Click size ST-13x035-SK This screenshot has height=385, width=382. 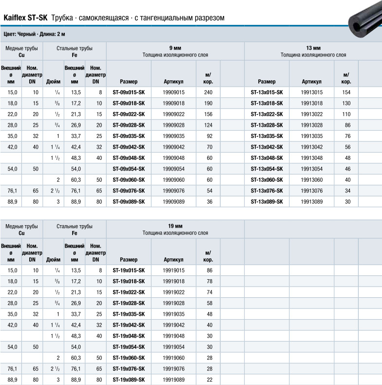pos(267,136)
